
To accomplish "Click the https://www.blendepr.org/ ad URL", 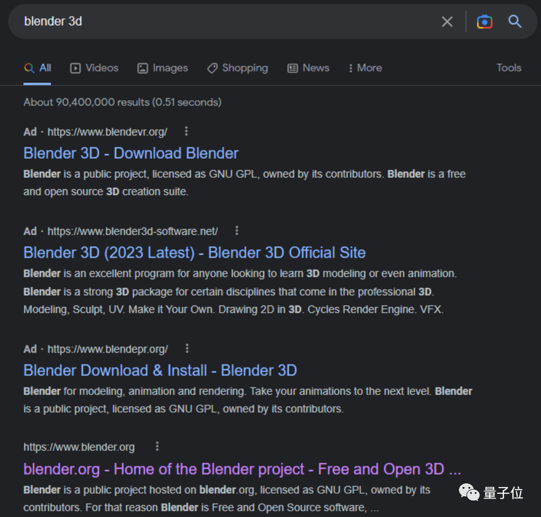I will [108, 349].
